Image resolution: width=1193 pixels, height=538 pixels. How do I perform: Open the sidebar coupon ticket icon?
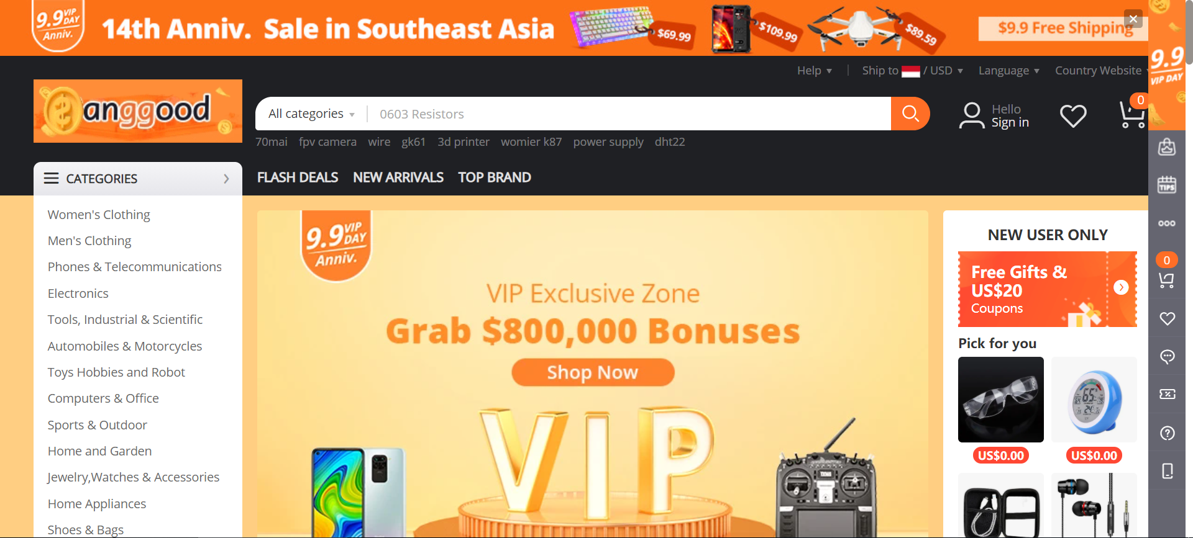point(1168,394)
